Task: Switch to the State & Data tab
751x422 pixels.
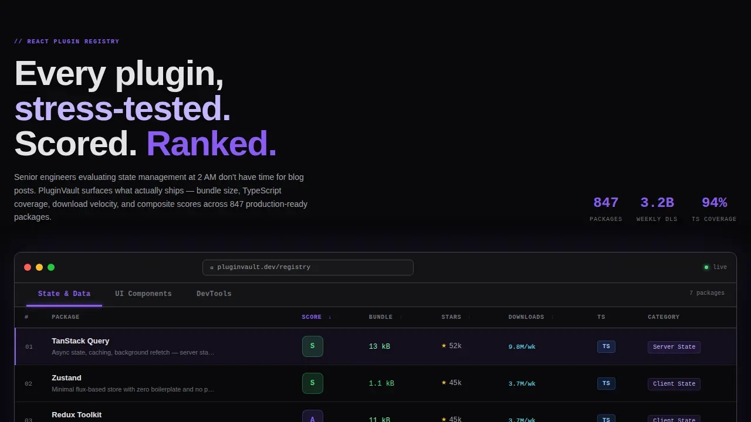Action: point(64,294)
